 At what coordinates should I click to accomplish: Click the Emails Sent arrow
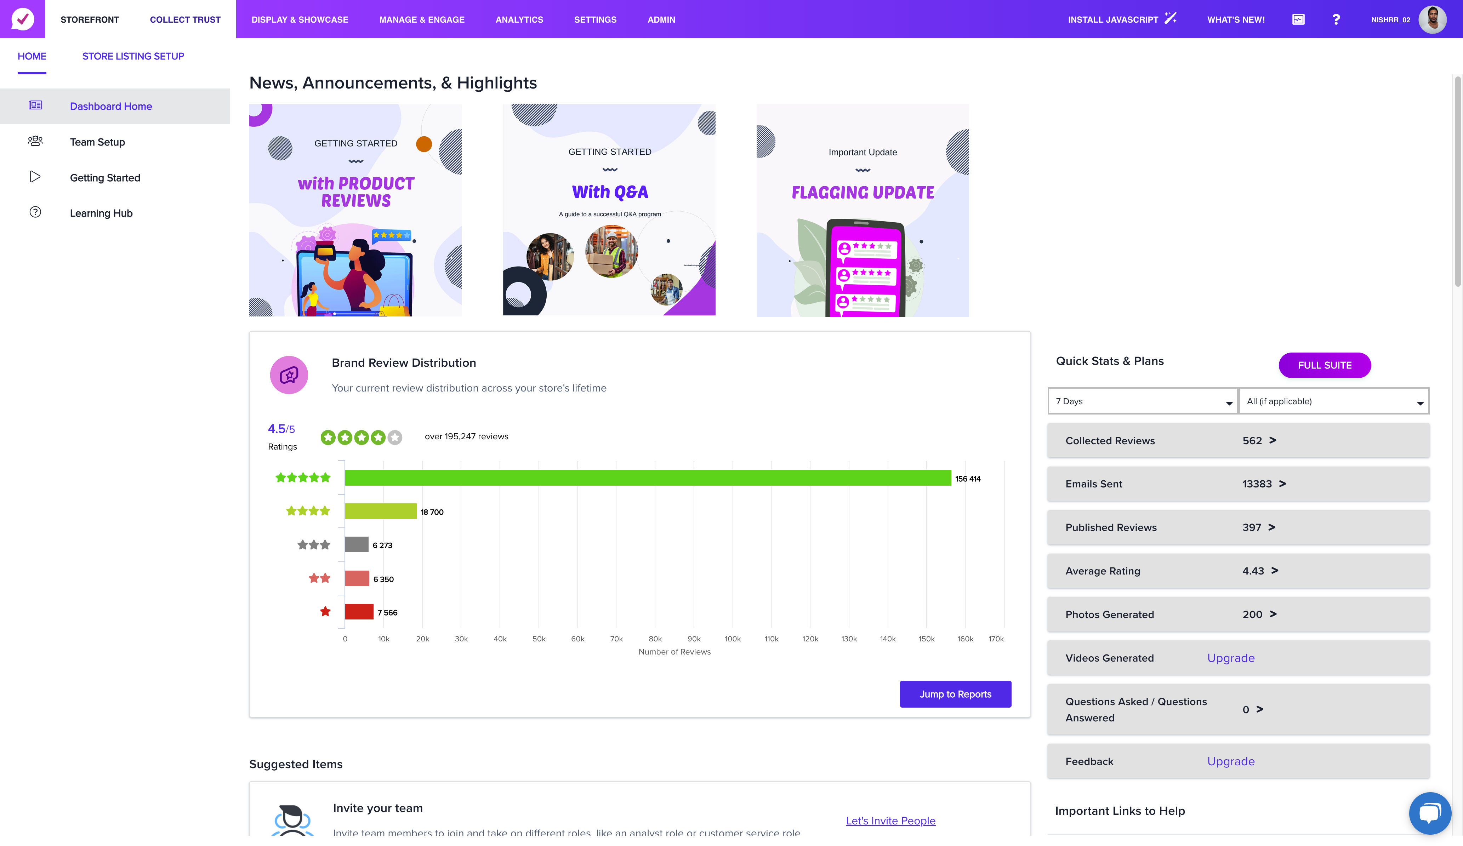1282,483
